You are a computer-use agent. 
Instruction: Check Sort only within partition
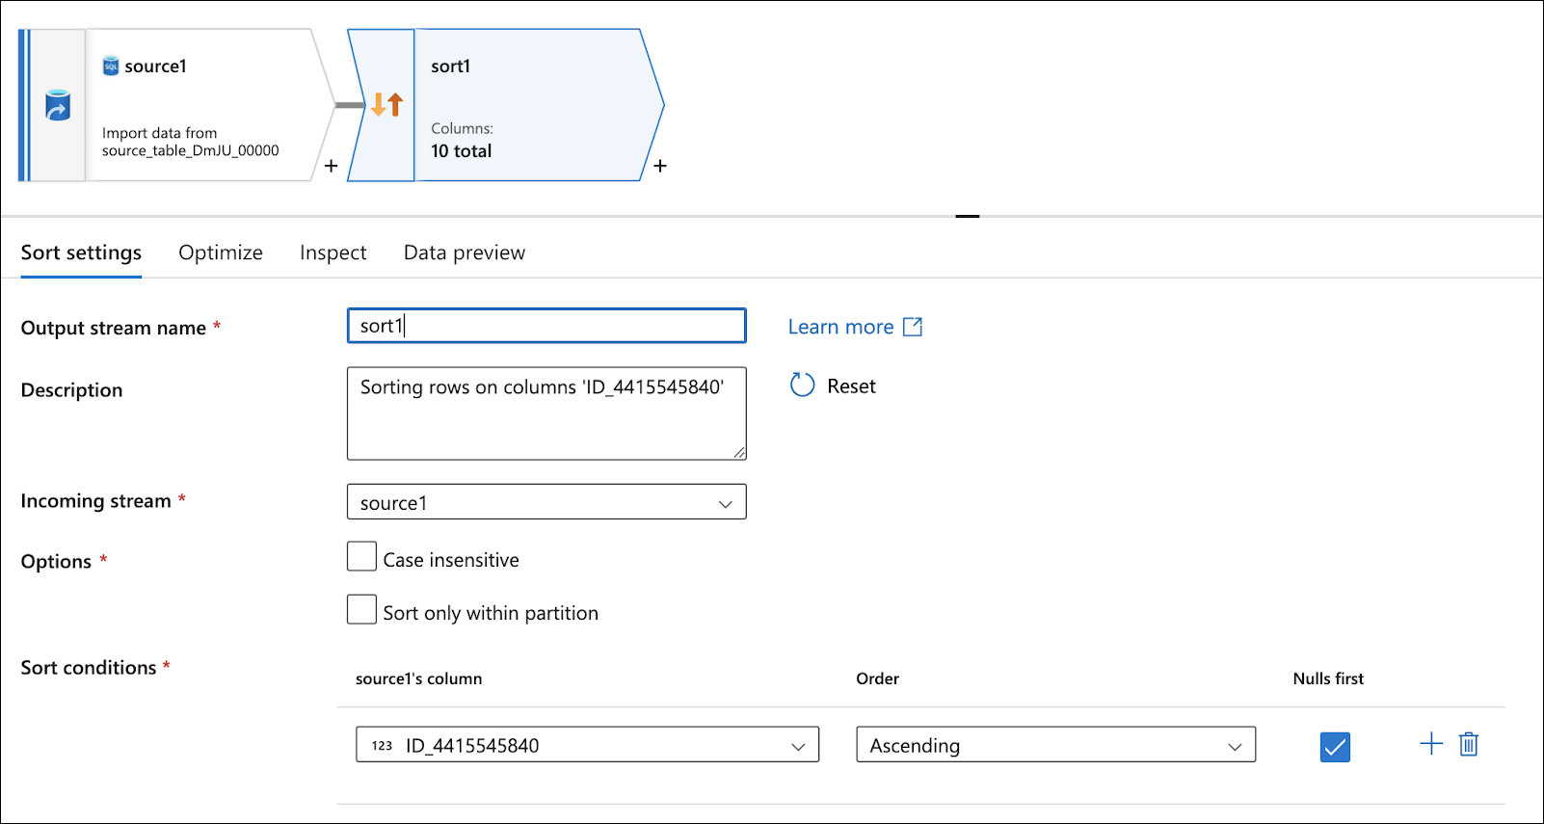[361, 610]
